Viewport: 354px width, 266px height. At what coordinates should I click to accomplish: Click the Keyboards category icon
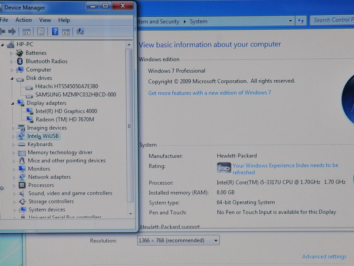point(21,145)
